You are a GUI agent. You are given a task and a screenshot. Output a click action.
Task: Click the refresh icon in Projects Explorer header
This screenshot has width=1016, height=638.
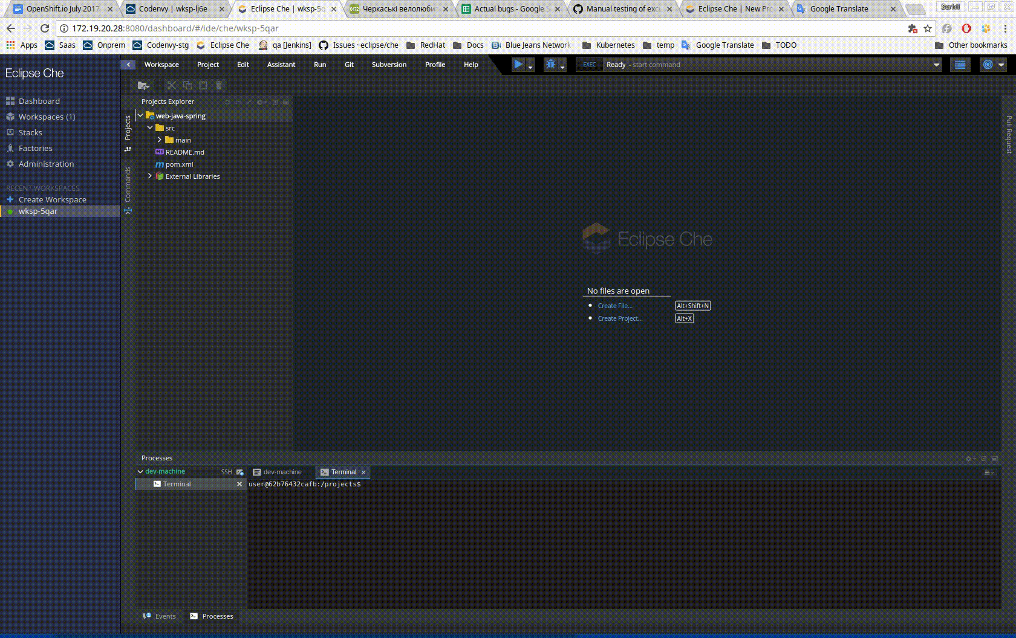tap(227, 102)
